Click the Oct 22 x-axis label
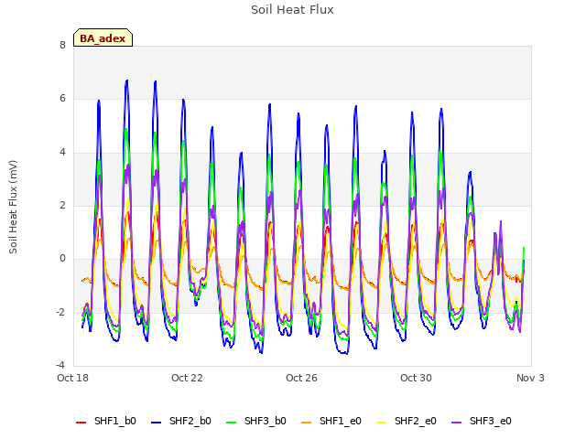The image size is (586, 439). (x=187, y=378)
